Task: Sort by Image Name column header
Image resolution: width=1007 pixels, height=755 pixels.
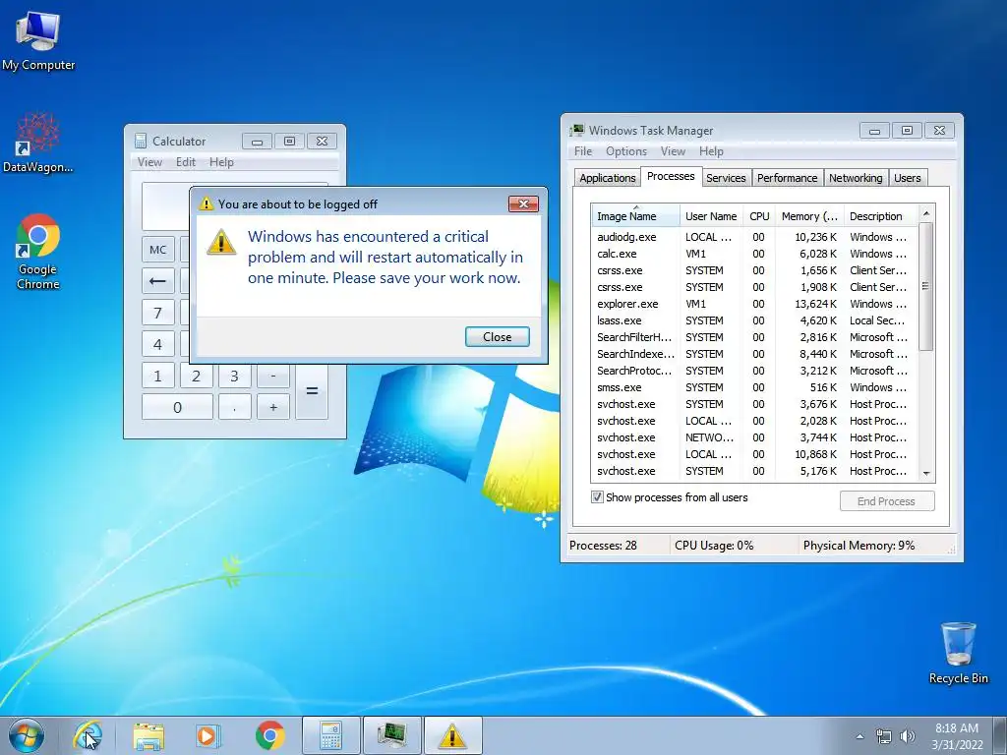Action: coord(635,215)
